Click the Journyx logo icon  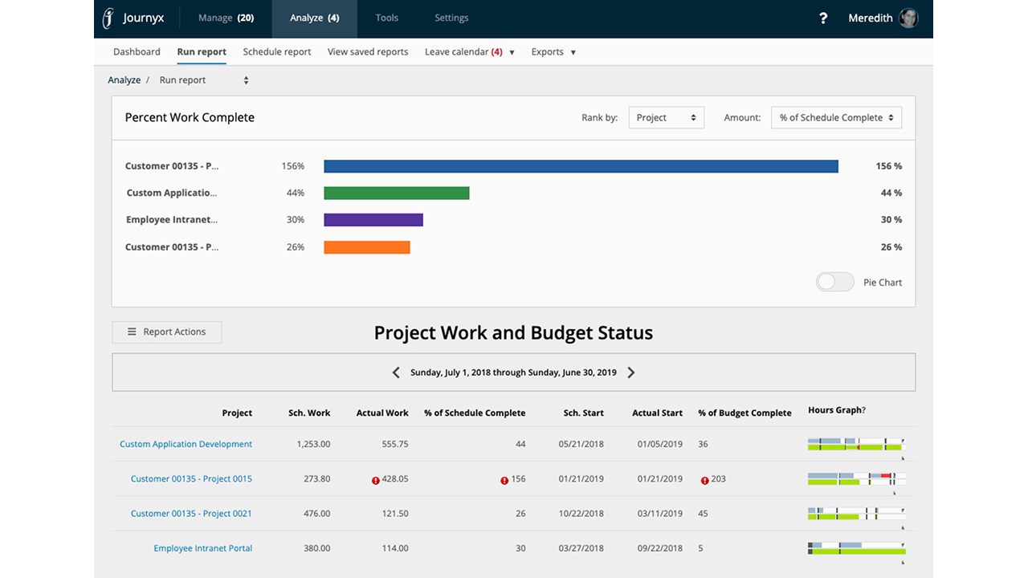[108, 18]
